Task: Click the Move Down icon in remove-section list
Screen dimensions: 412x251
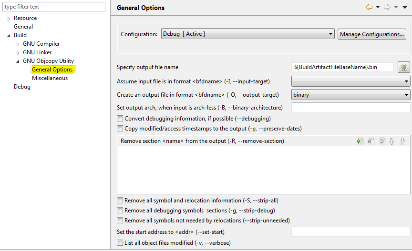Action: pos(403,141)
